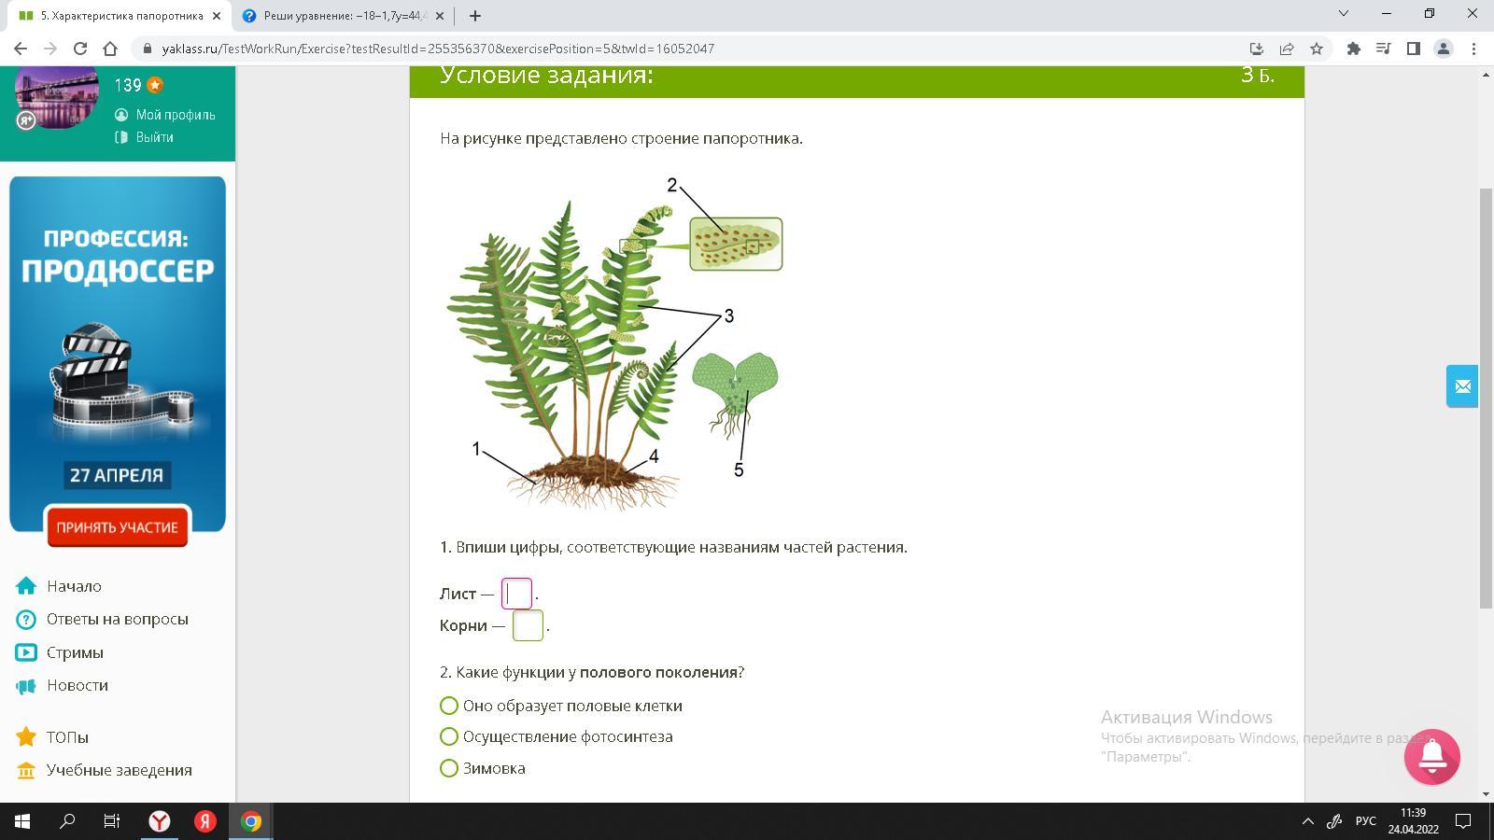Screen dimensions: 1494x840
Task: Click the page vertical scrollbar
Action: click(1486, 398)
